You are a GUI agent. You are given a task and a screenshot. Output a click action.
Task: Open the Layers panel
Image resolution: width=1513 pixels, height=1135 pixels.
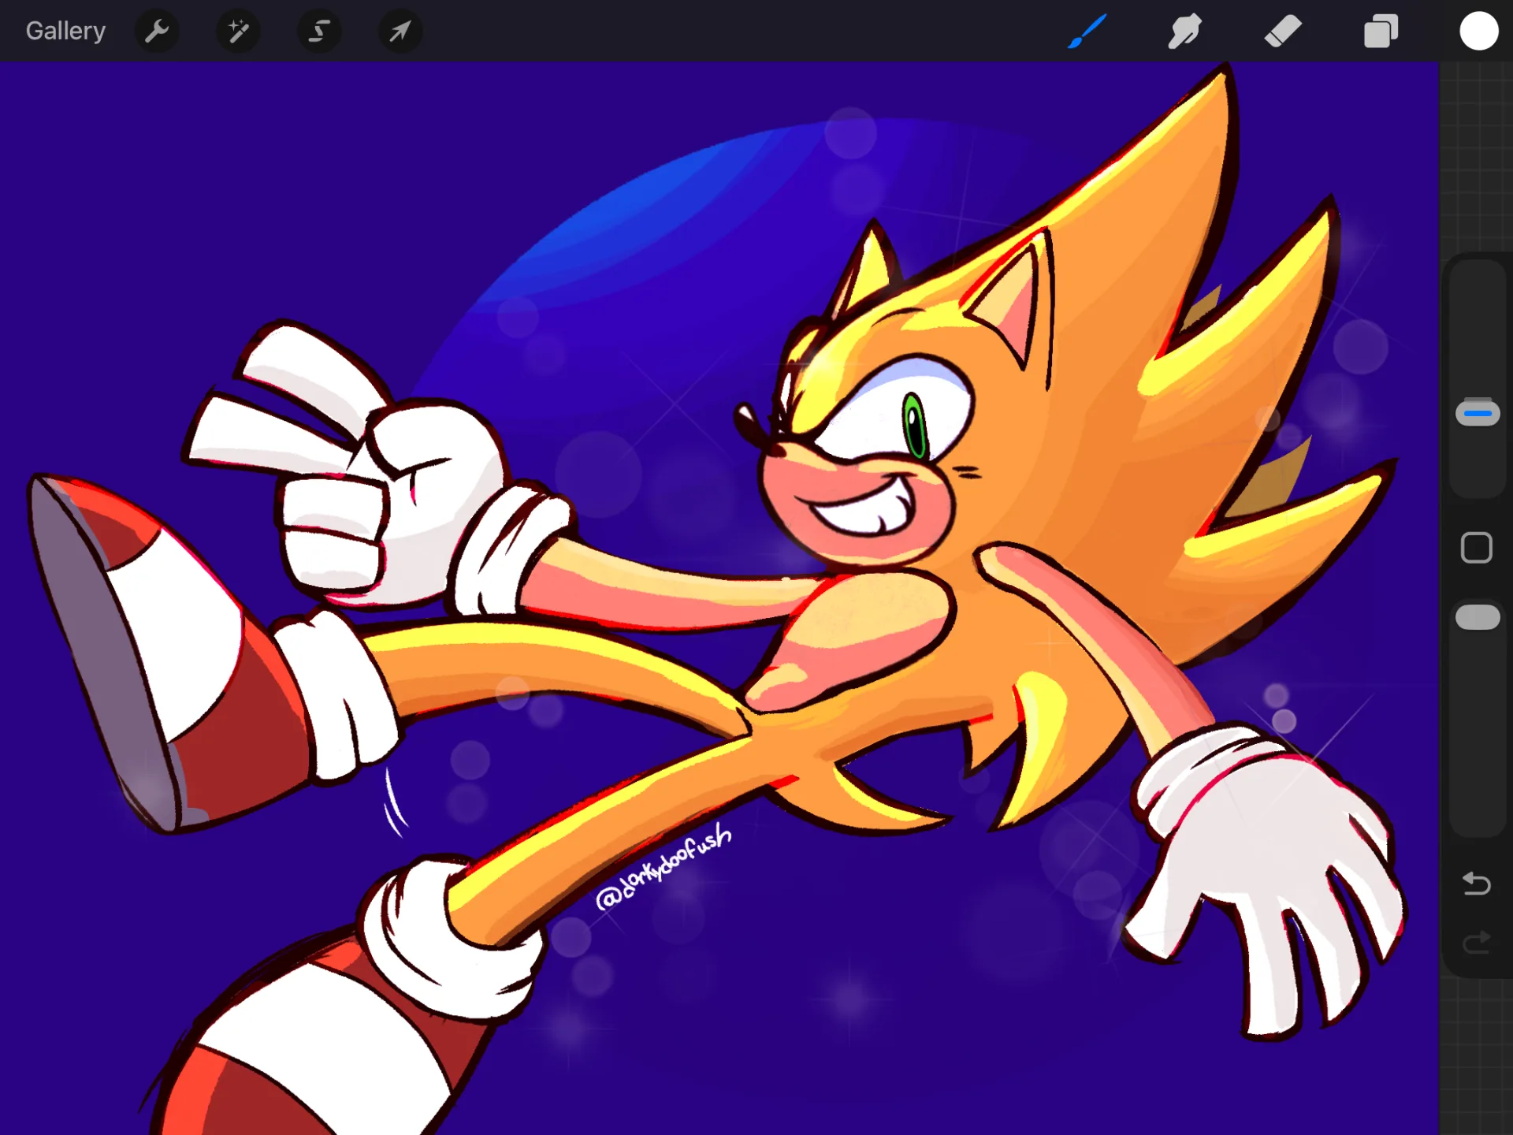[1381, 32]
